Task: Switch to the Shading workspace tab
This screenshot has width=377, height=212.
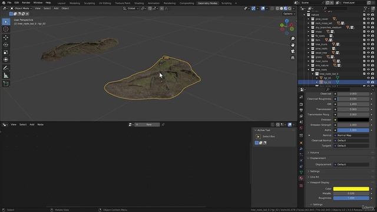Action: point(139,4)
